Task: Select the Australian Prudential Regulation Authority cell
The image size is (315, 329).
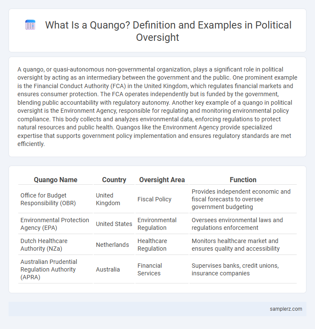Action: click(56, 269)
